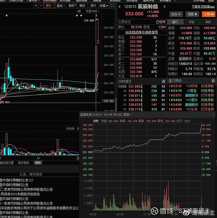Image resolution: width=217 pixels, height=218 pixels.
Task: Click the orange 交易 trade button
Action: (209, 14)
